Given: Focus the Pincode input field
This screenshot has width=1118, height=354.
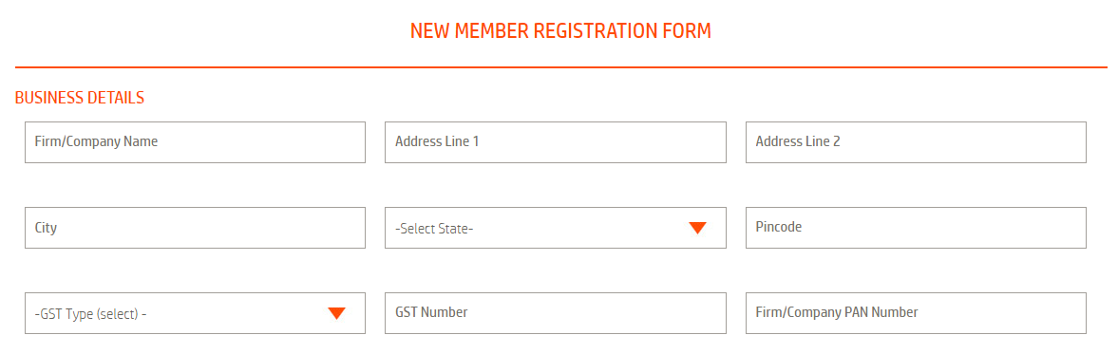Looking at the screenshot, I should (x=917, y=228).
